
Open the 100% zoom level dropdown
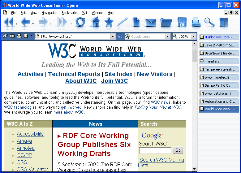point(193,37)
